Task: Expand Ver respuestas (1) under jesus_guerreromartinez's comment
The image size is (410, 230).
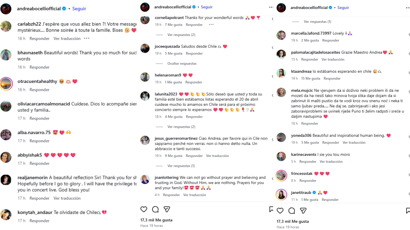Action: 181,166
